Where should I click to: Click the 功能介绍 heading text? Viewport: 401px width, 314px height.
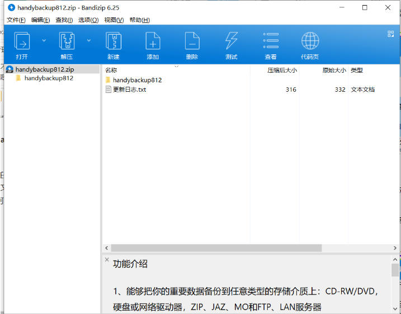click(x=130, y=264)
